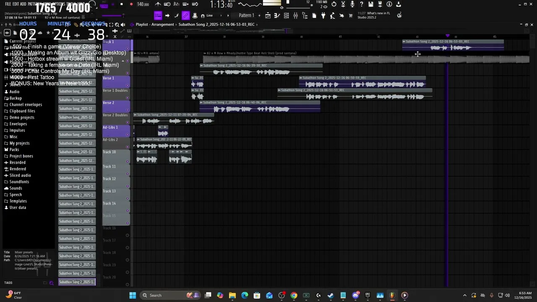
Task: Toggle the Track 18 mute dot
Action: click(128, 260)
